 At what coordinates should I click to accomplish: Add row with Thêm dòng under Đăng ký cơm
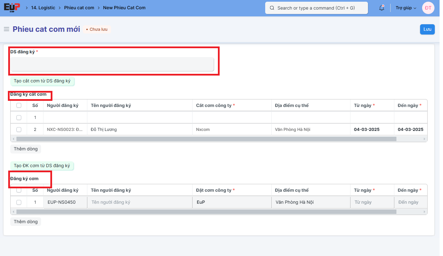(x=26, y=222)
